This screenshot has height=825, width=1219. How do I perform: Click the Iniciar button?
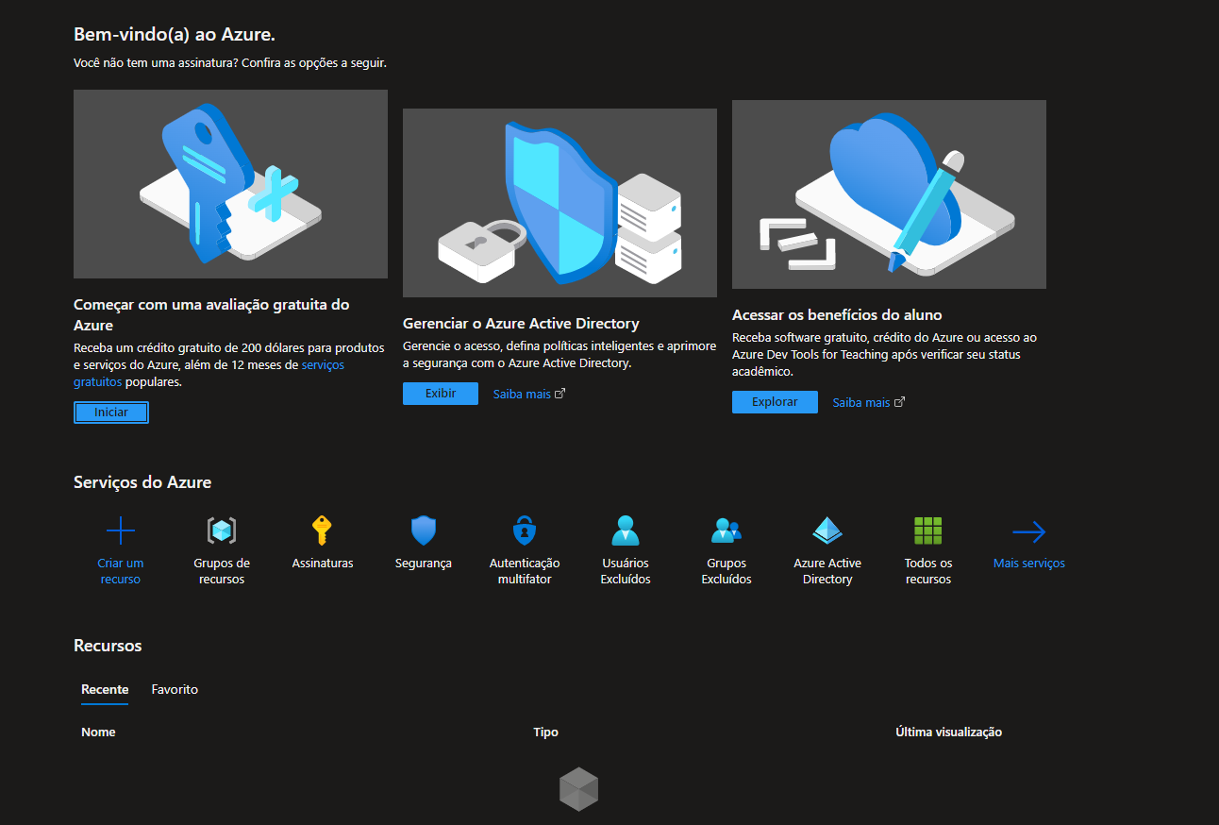pyautogui.click(x=111, y=412)
